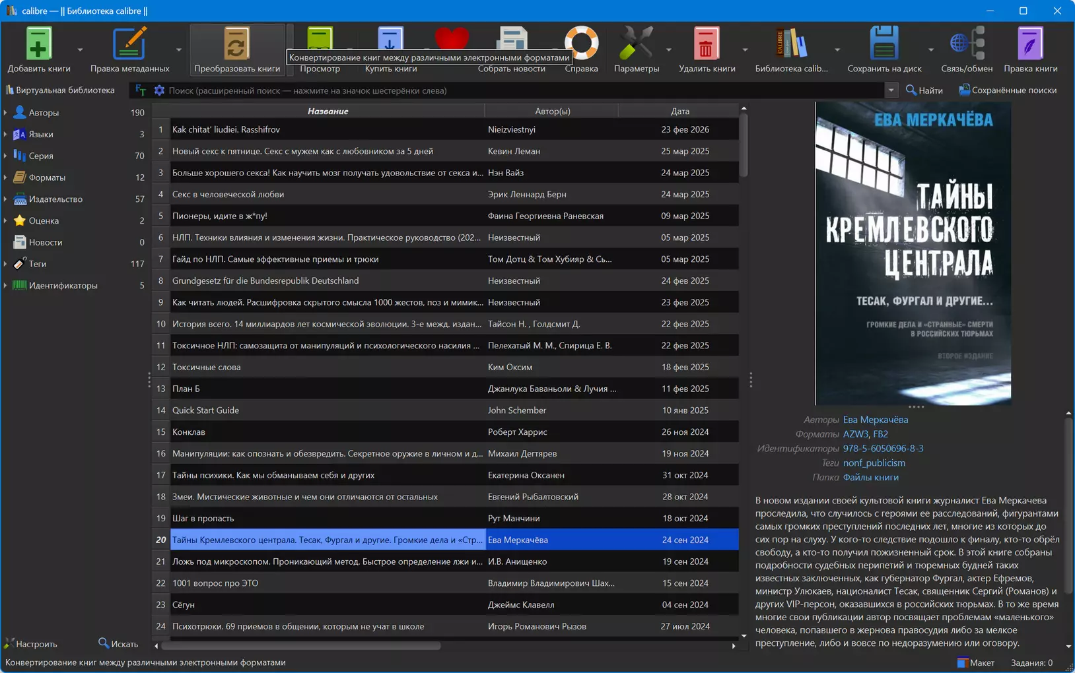Image resolution: width=1075 pixels, height=673 pixels.
Task: Click the Save to disk floppy icon
Action: point(884,44)
